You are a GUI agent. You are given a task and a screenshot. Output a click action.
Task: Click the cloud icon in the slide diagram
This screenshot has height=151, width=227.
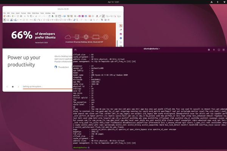(68, 37)
